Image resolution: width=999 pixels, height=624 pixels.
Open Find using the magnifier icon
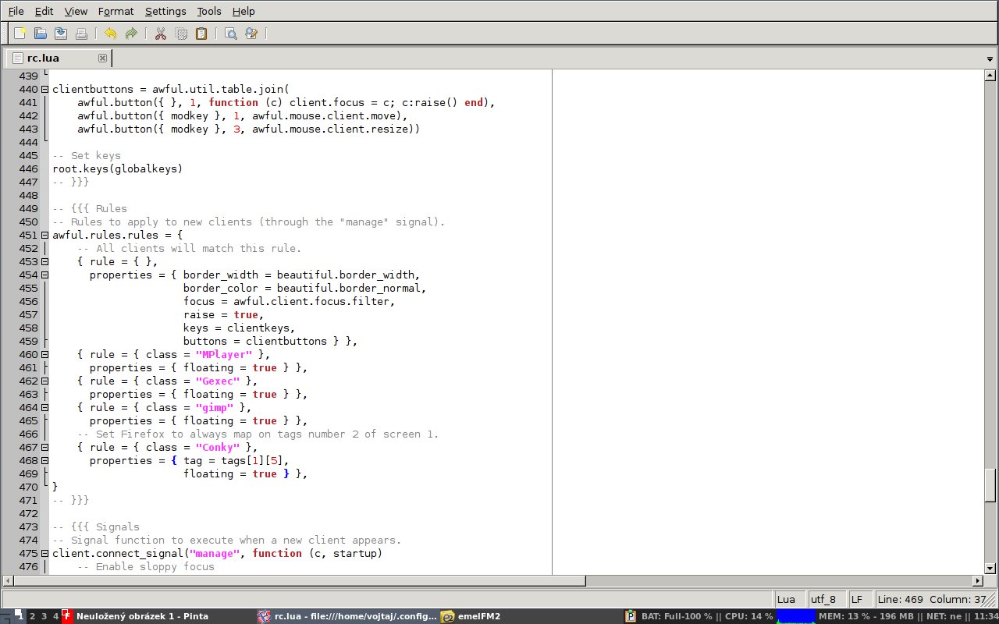click(x=230, y=34)
